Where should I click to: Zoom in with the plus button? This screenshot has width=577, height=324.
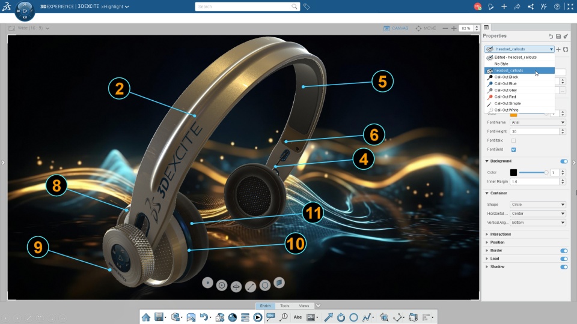click(454, 28)
